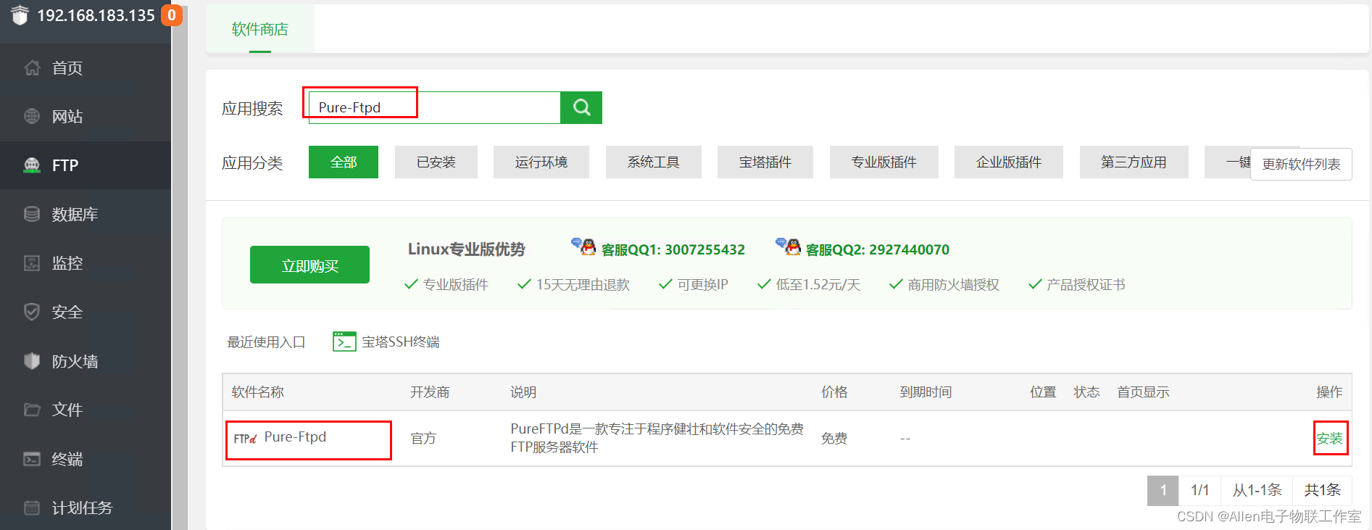This screenshot has height=530, width=1372.
Task: Click the 客服QQ1: 3007255432 link
Action: point(673,249)
